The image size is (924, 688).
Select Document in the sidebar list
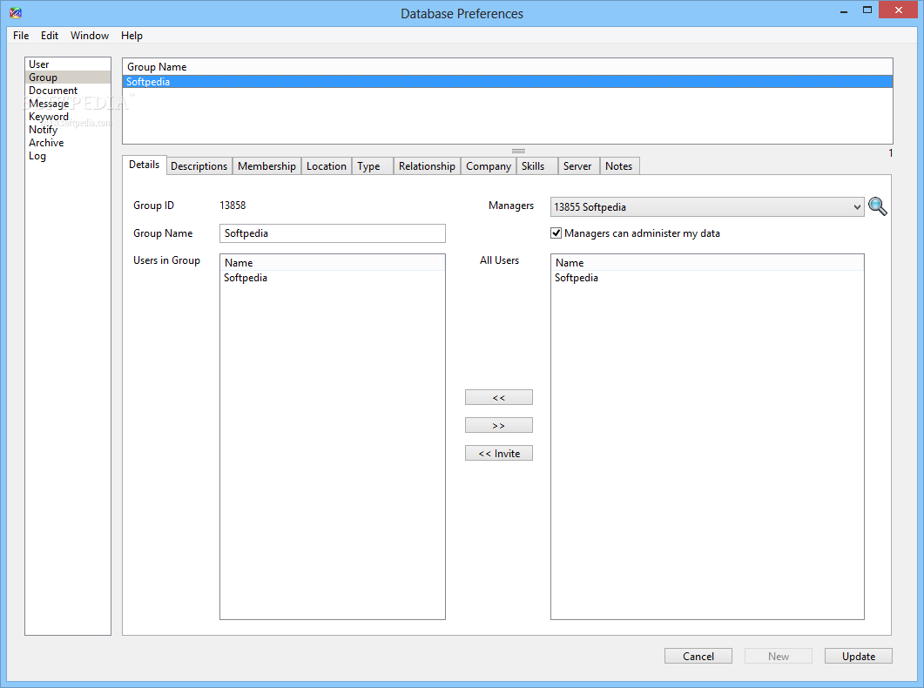(68, 90)
